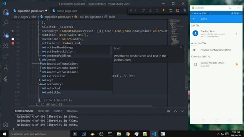The image size is (244, 137).
Task: Select contentPadding suggestion
Action: (77, 56)
